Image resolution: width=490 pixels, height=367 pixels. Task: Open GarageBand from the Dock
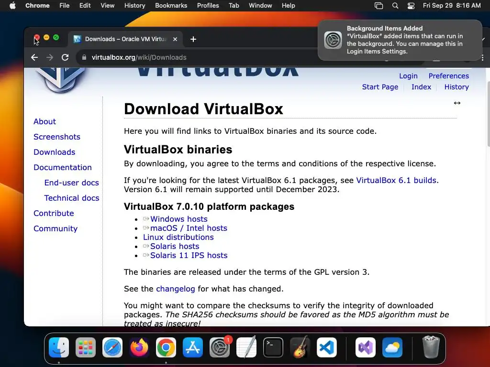300,347
